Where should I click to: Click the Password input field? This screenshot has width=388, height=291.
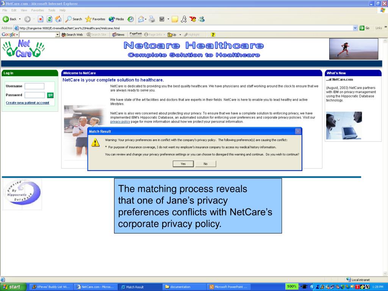click(x=35, y=95)
